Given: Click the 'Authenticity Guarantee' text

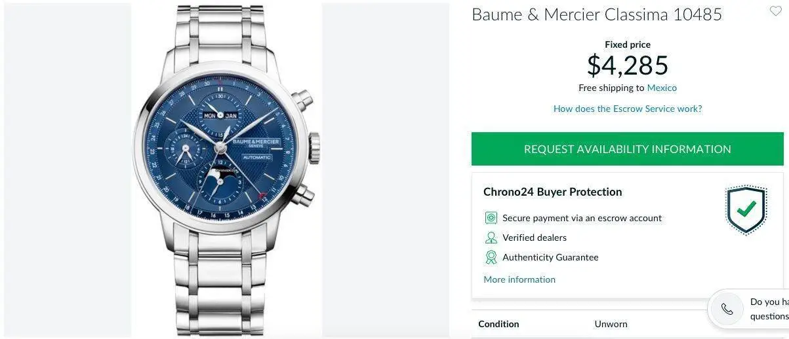Looking at the screenshot, I should (550, 257).
